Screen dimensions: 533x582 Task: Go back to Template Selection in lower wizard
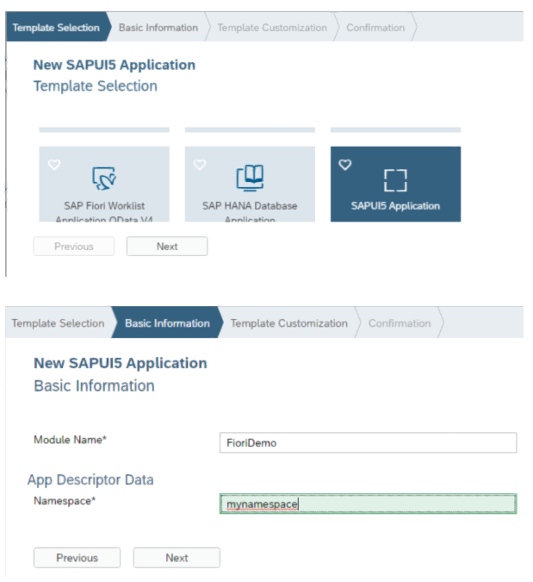pyautogui.click(x=58, y=323)
